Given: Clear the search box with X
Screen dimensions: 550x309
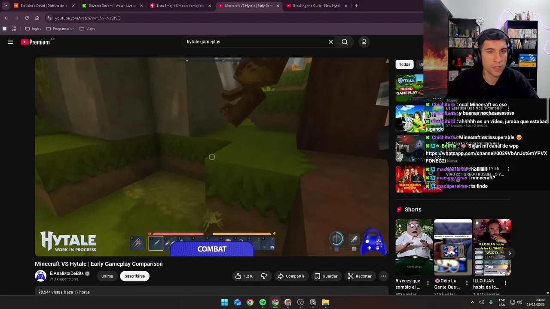Looking at the screenshot, I should click(331, 42).
